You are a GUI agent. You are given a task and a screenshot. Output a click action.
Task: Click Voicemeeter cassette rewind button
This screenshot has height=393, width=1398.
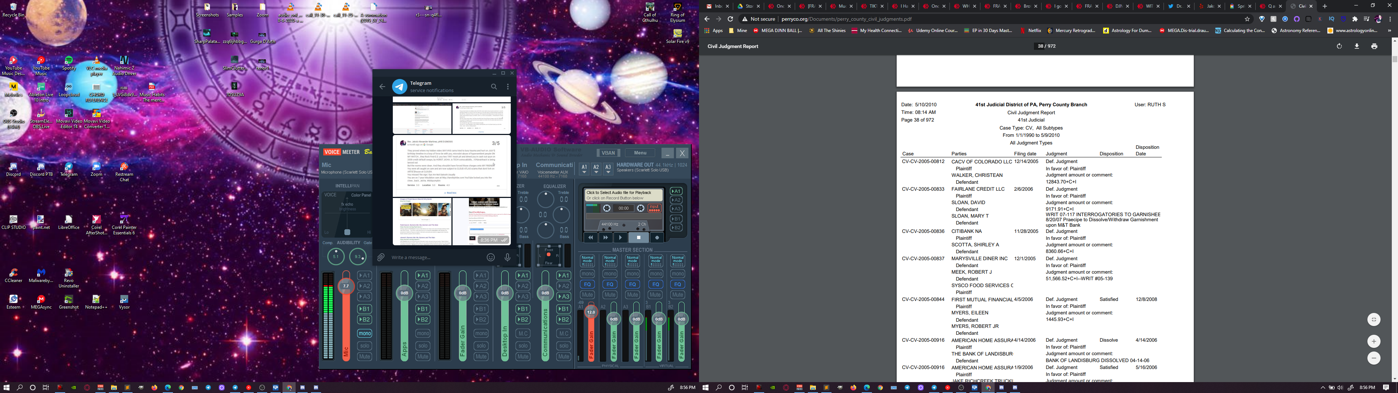tap(591, 237)
